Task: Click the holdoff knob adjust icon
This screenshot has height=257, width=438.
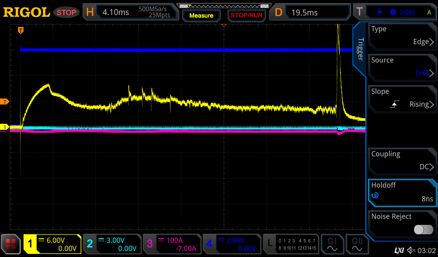Action: click(x=375, y=195)
